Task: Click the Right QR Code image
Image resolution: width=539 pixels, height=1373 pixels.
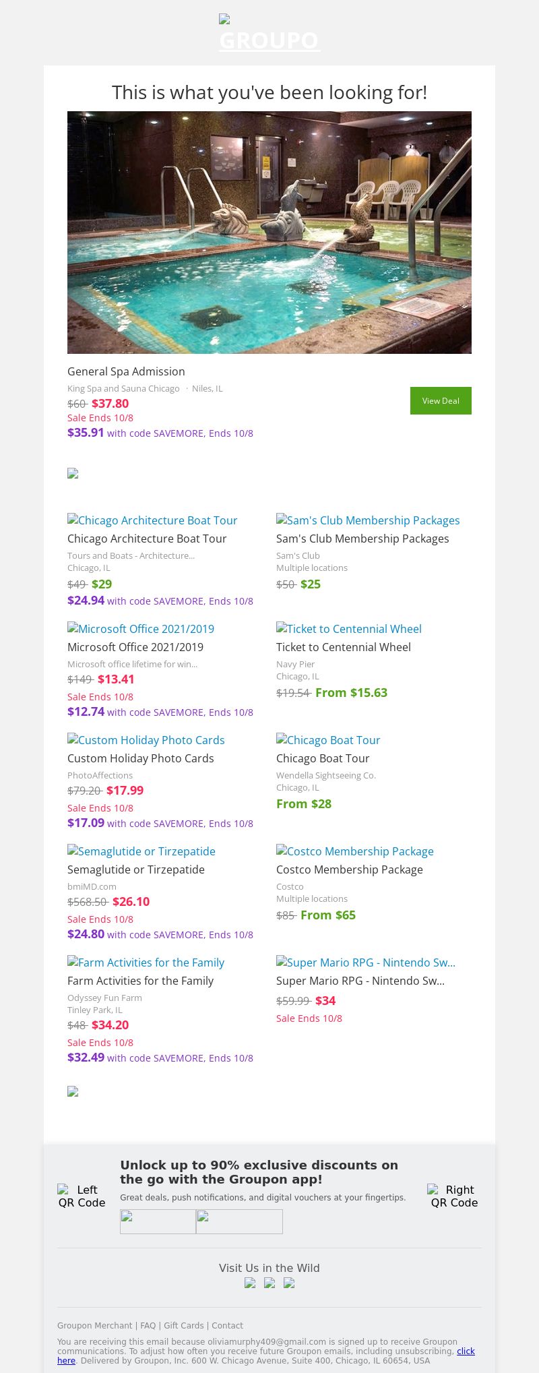Action: pos(454,1196)
